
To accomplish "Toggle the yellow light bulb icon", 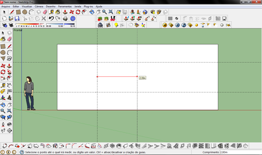I will tap(116, 25).
